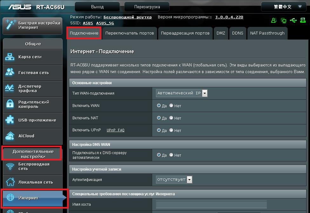Open AiCloud cloud icon

pos(10,136)
